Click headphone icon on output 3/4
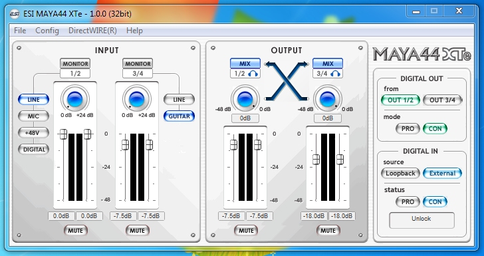 click(x=336, y=74)
